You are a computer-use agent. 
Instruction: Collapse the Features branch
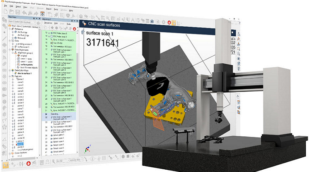click(10, 76)
